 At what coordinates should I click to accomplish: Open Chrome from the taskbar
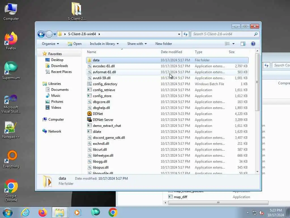[x=113, y=212]
